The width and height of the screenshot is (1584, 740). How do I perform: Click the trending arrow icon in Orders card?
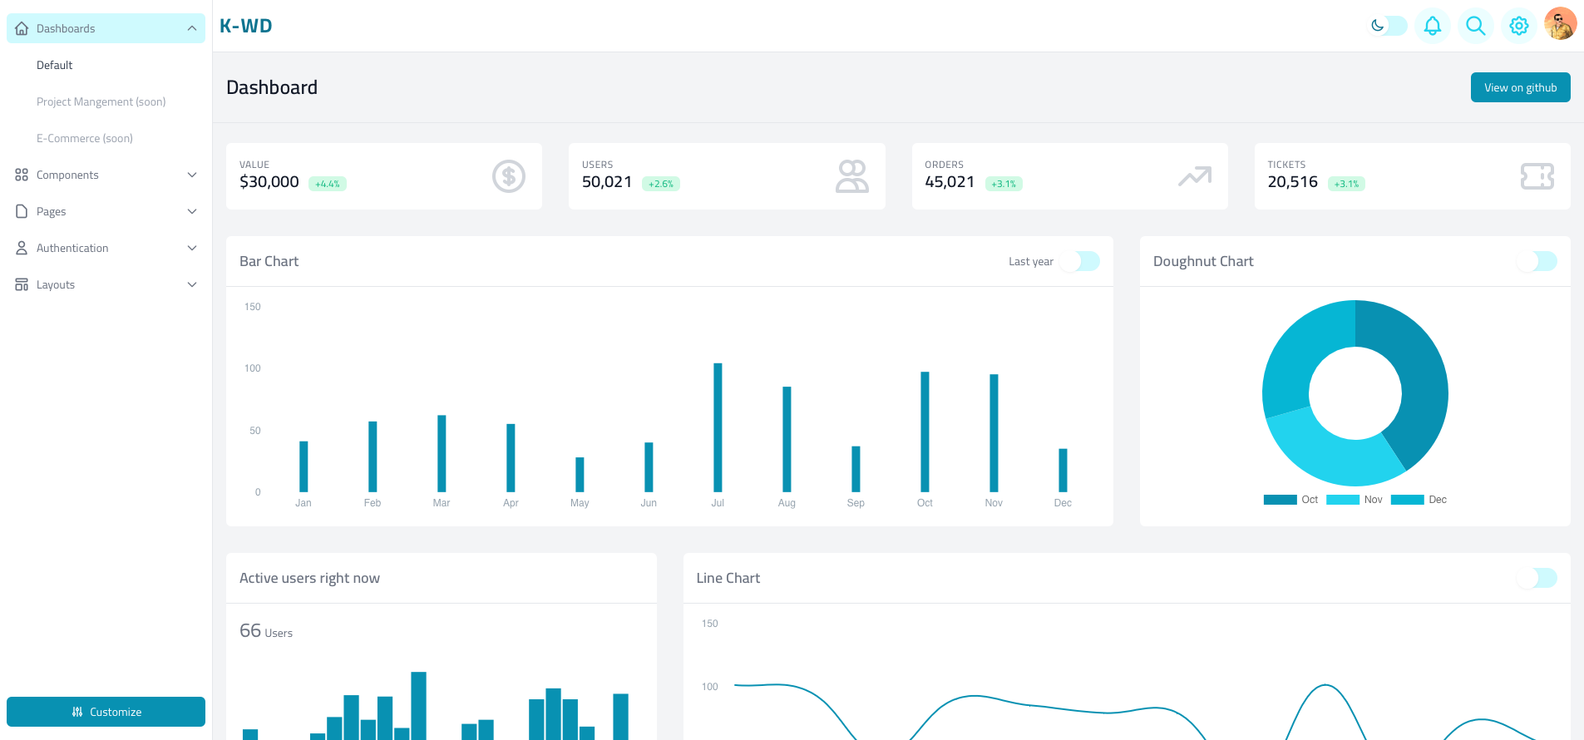coord(1194,176)
